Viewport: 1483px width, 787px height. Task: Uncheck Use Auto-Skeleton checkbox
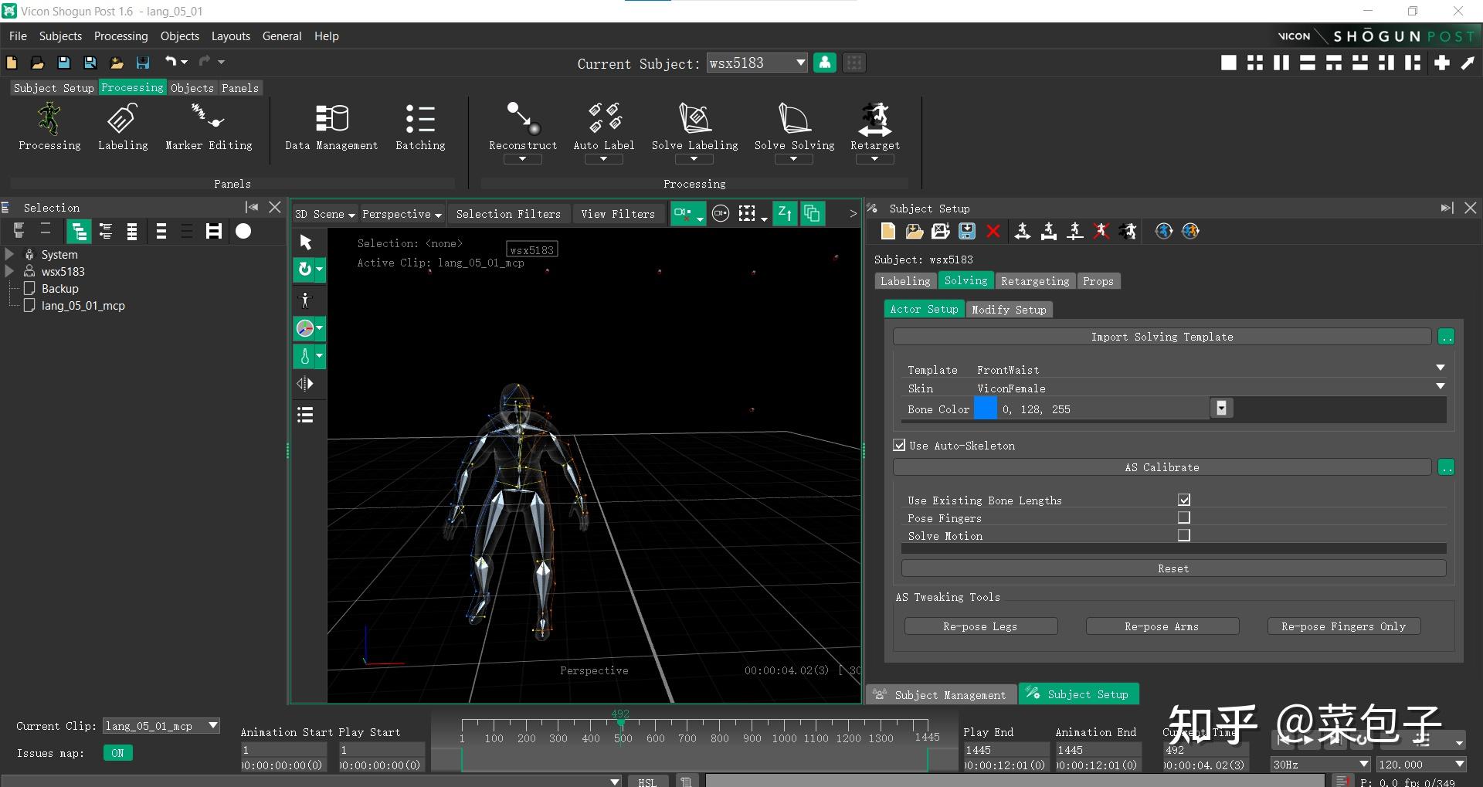point(900,446)
